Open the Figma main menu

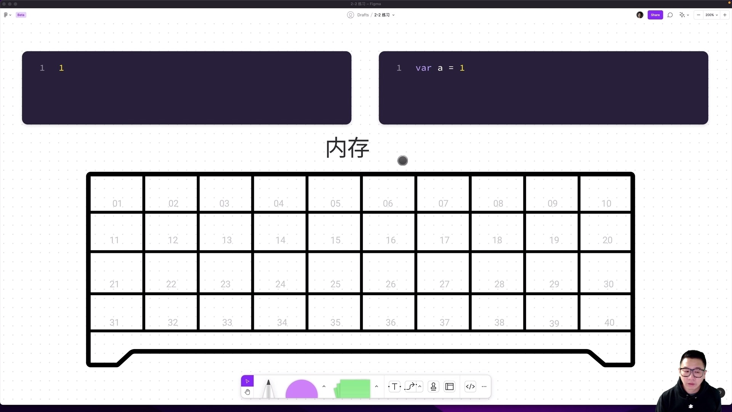click(7, 15)
